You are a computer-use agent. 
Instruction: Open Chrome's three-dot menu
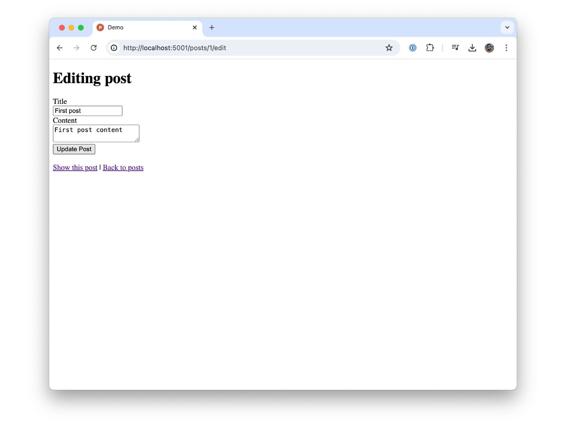506,48
